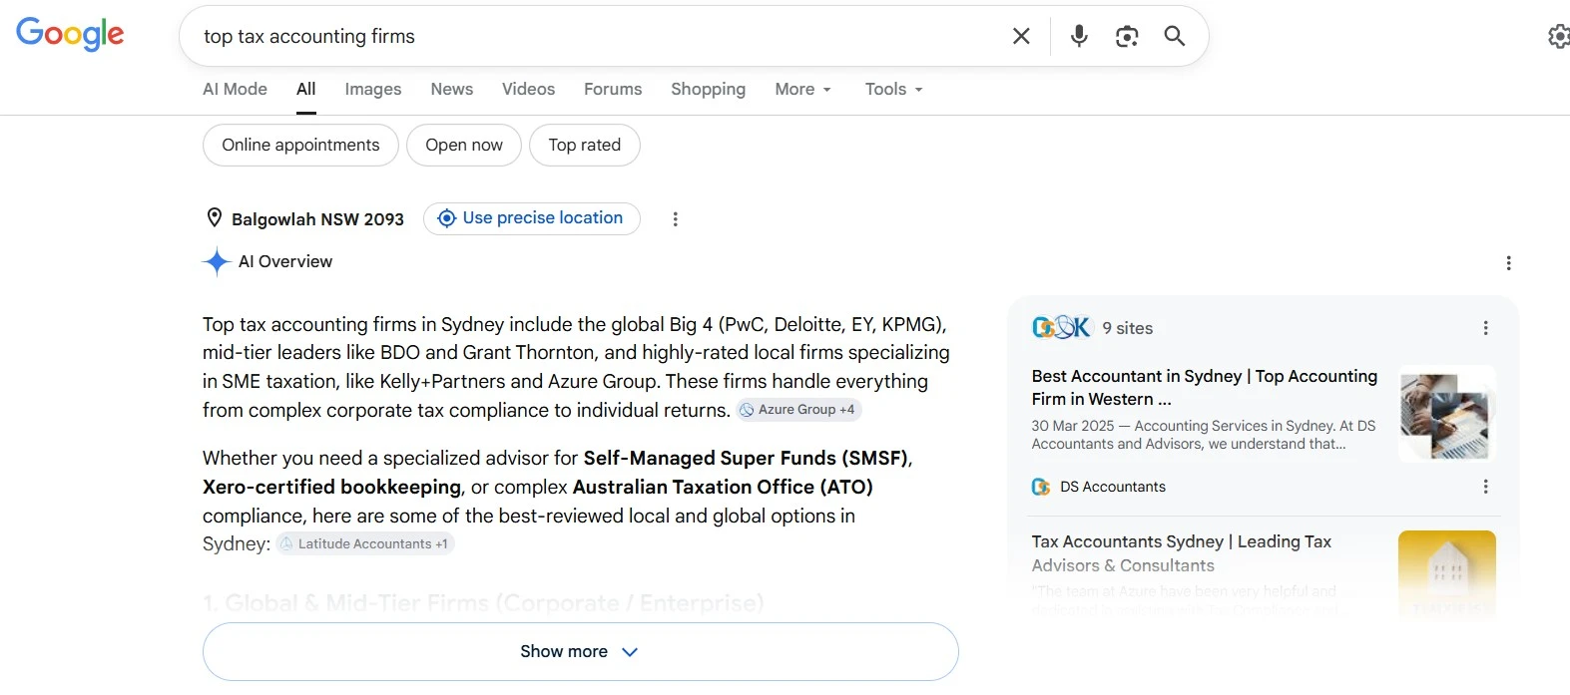Apply the Online appointments filter chip
This screenshot has height=695, width=1570.
(x=300, y=145)
